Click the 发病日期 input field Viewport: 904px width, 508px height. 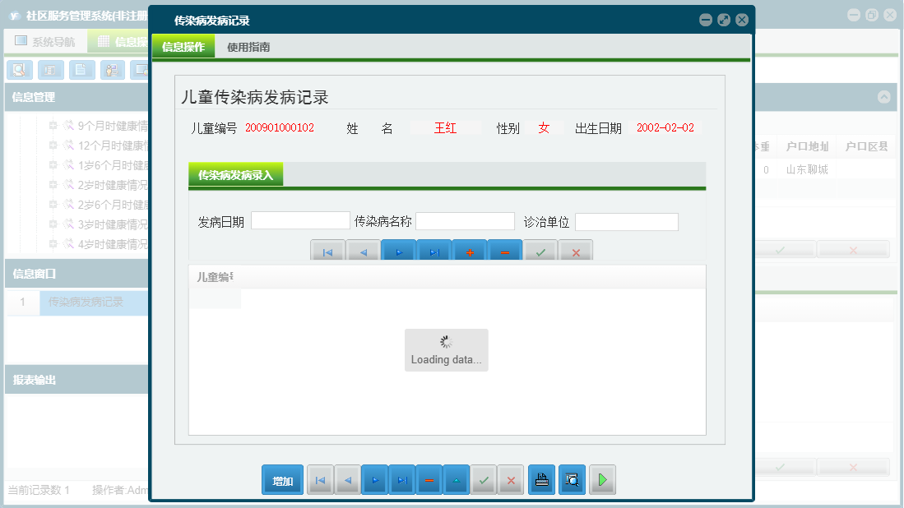point(300,220)
